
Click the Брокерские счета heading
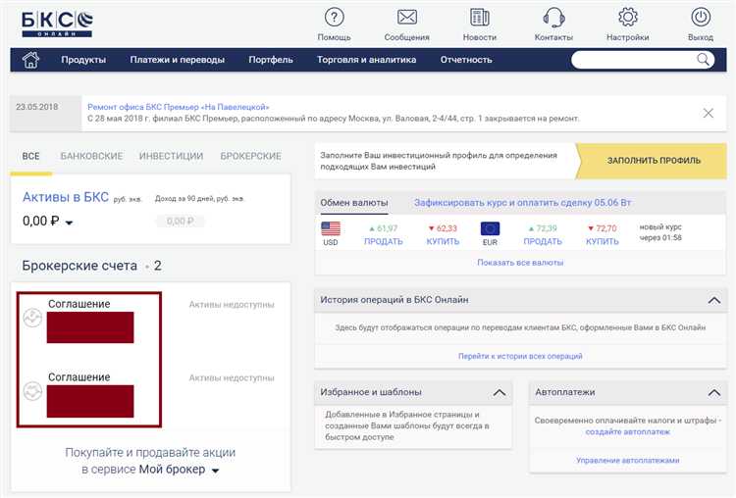[79, 266]
